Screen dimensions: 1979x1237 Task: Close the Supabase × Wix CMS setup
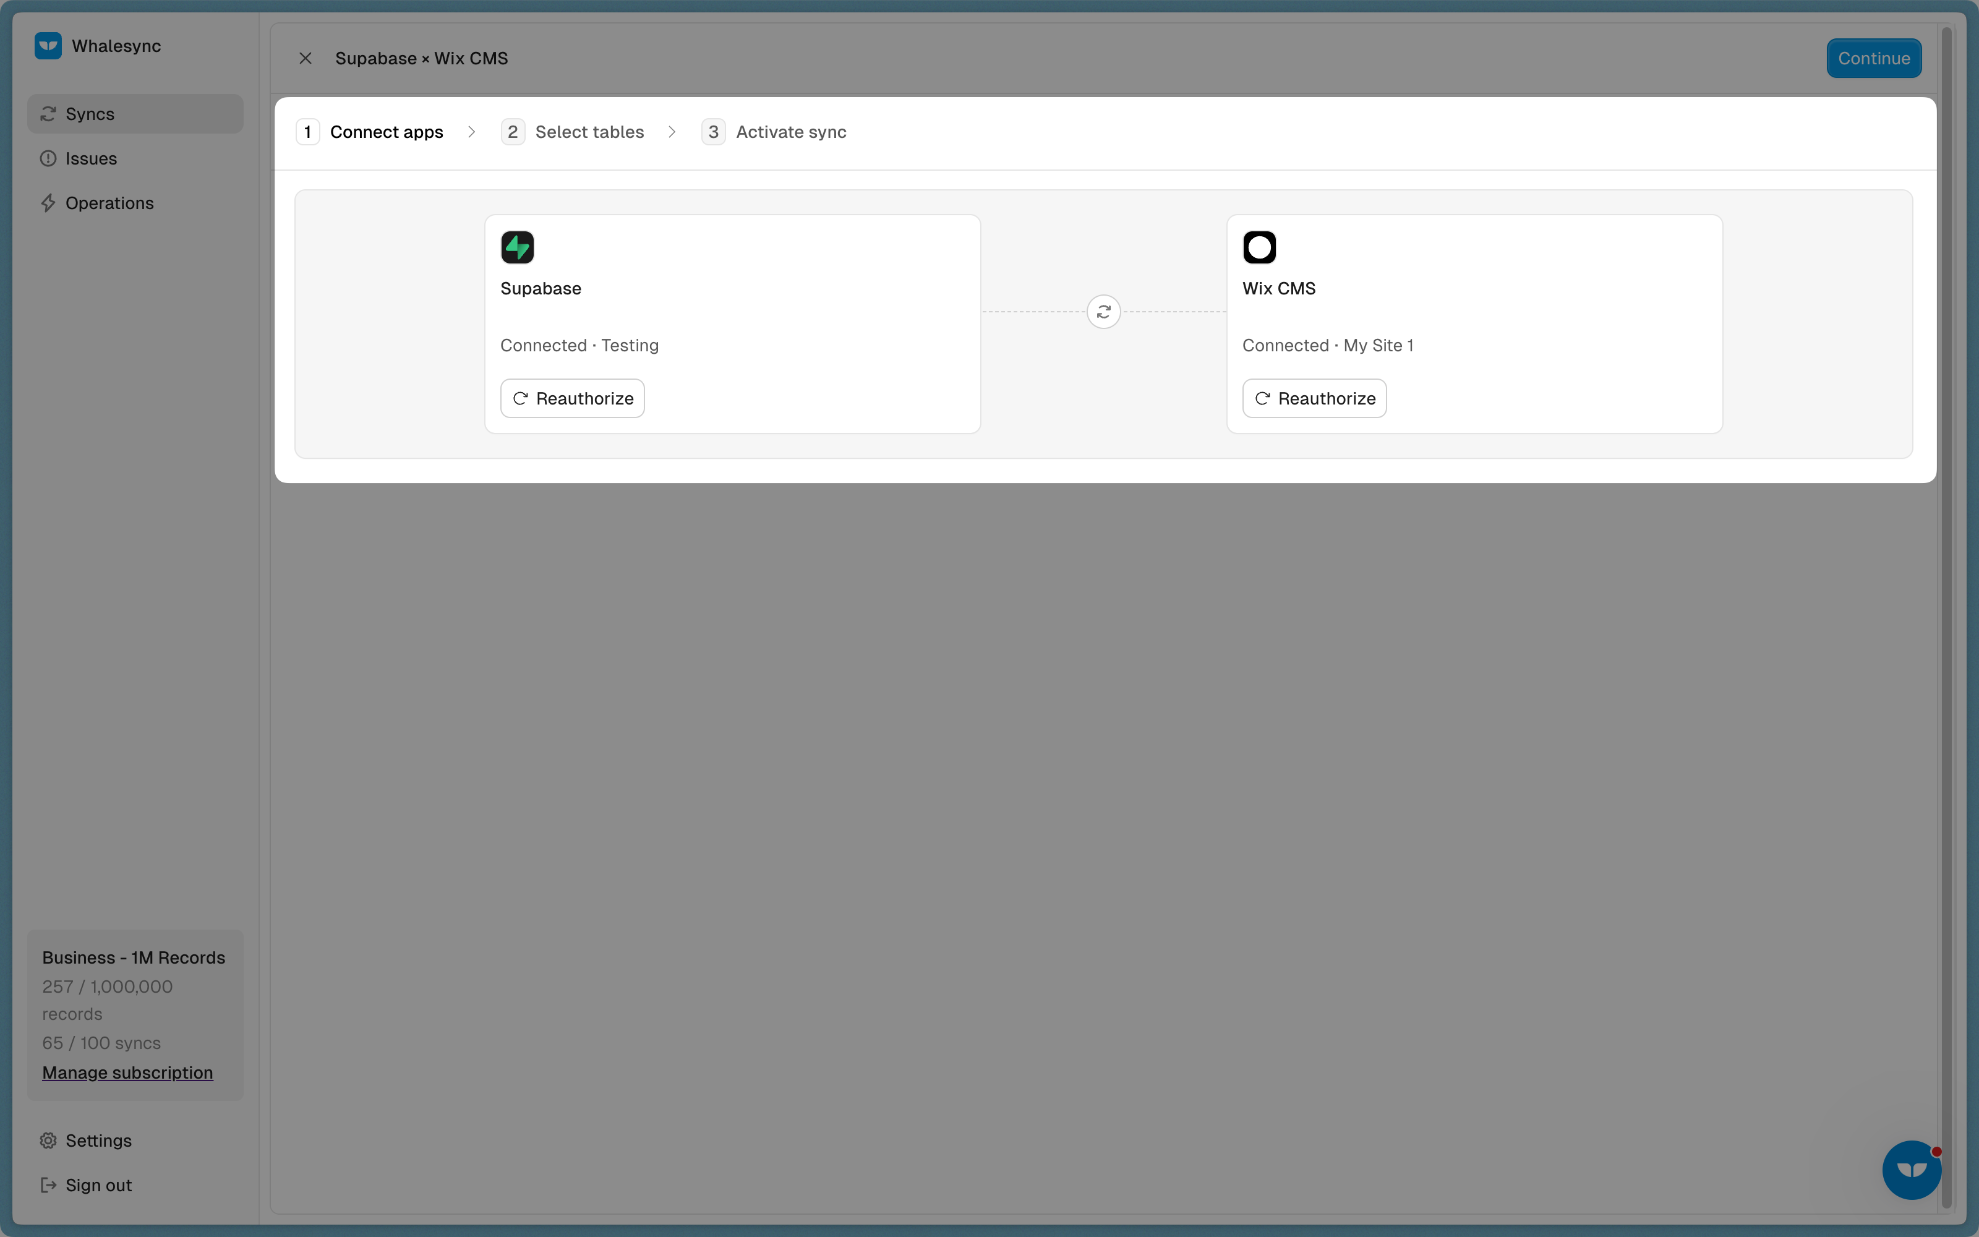pos(305,58)
